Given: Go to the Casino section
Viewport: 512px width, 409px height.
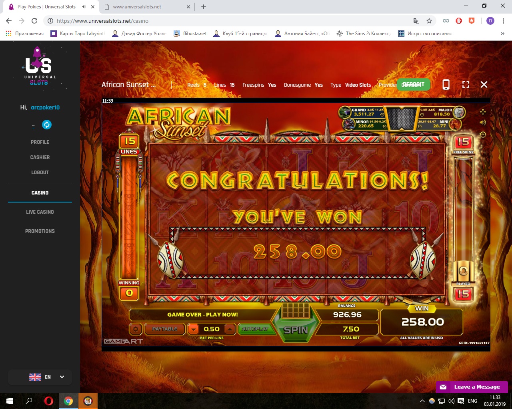Looking at the screenshot, I should pos(40,193).
